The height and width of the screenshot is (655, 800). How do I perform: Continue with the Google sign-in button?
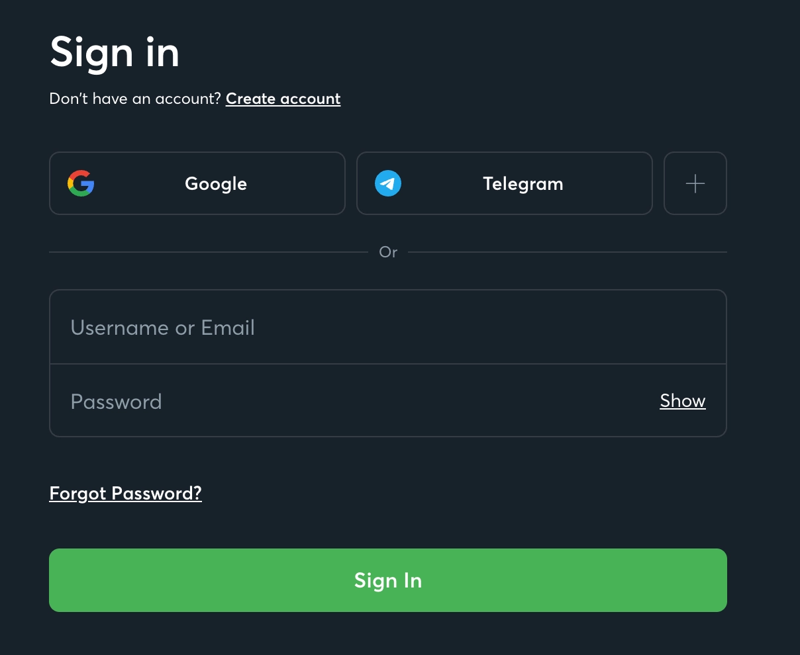[x=197, y=183]
